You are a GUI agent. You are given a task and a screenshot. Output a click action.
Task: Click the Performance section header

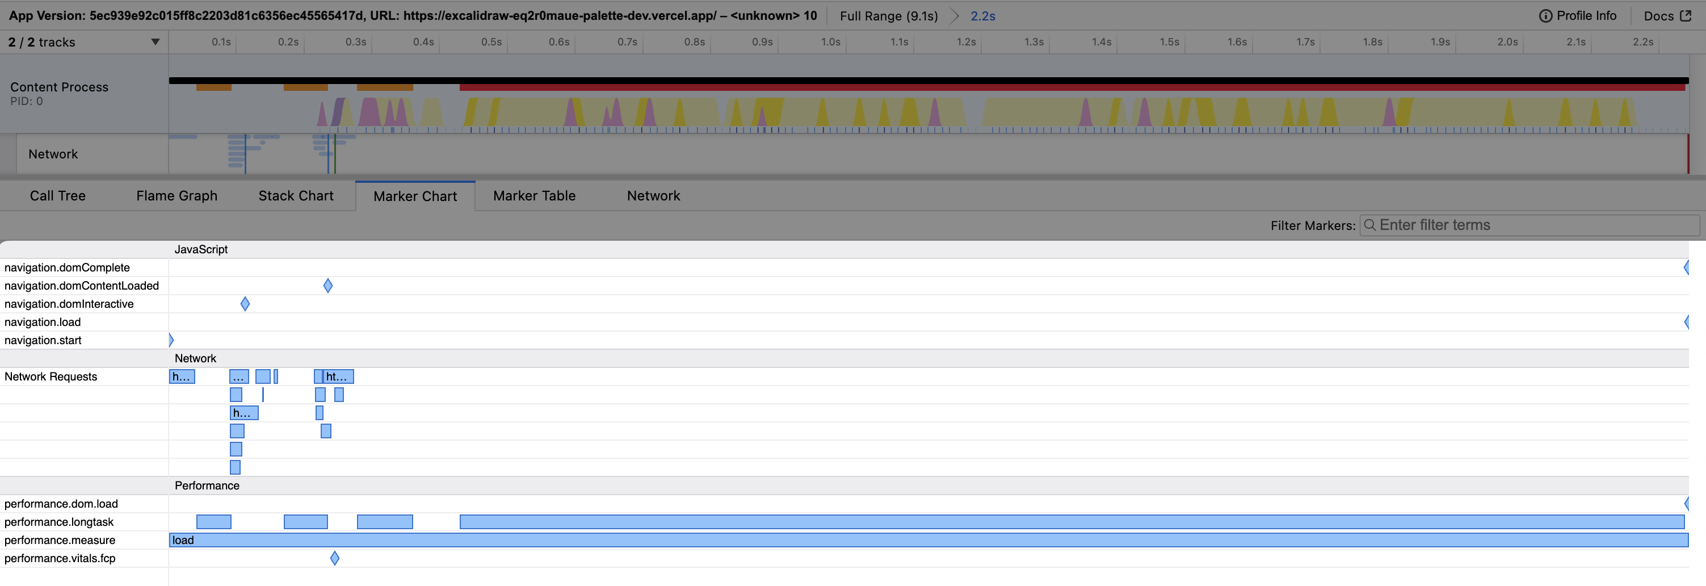coord(207,486)
